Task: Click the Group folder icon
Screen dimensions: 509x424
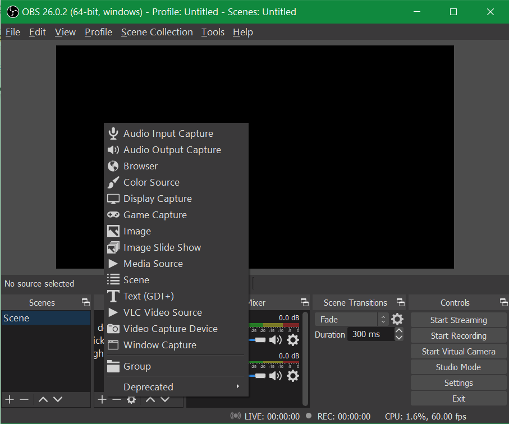Action: point(113,366)
